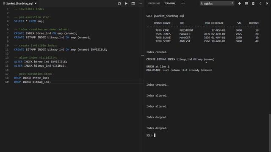This screenshot has width=271, height=152.
Task: Click ALTER keyword on line 14
Action: [18, 62]
